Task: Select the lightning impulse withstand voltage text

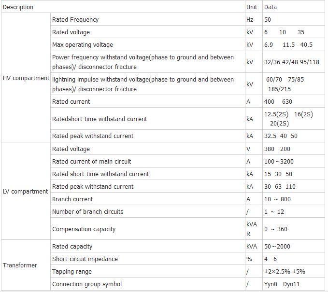Action: (x=143, y=84)
